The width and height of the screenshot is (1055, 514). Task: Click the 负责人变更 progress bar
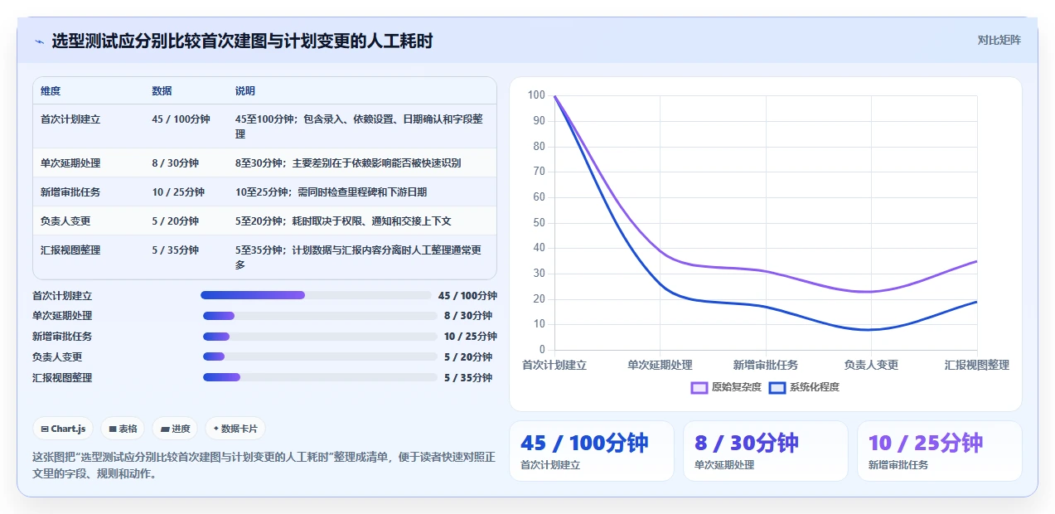tap(320, 357)
